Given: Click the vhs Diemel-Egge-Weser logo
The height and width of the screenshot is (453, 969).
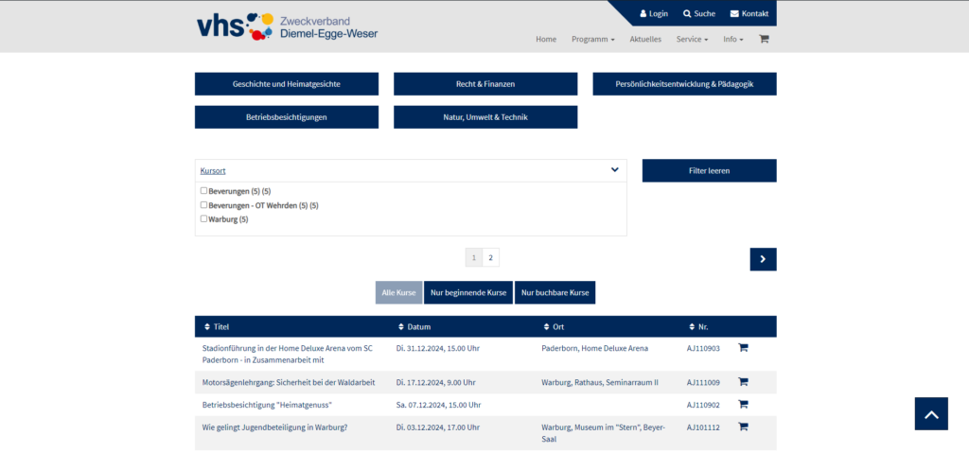Looking at the screenshot, I should (x=288, y=26).
